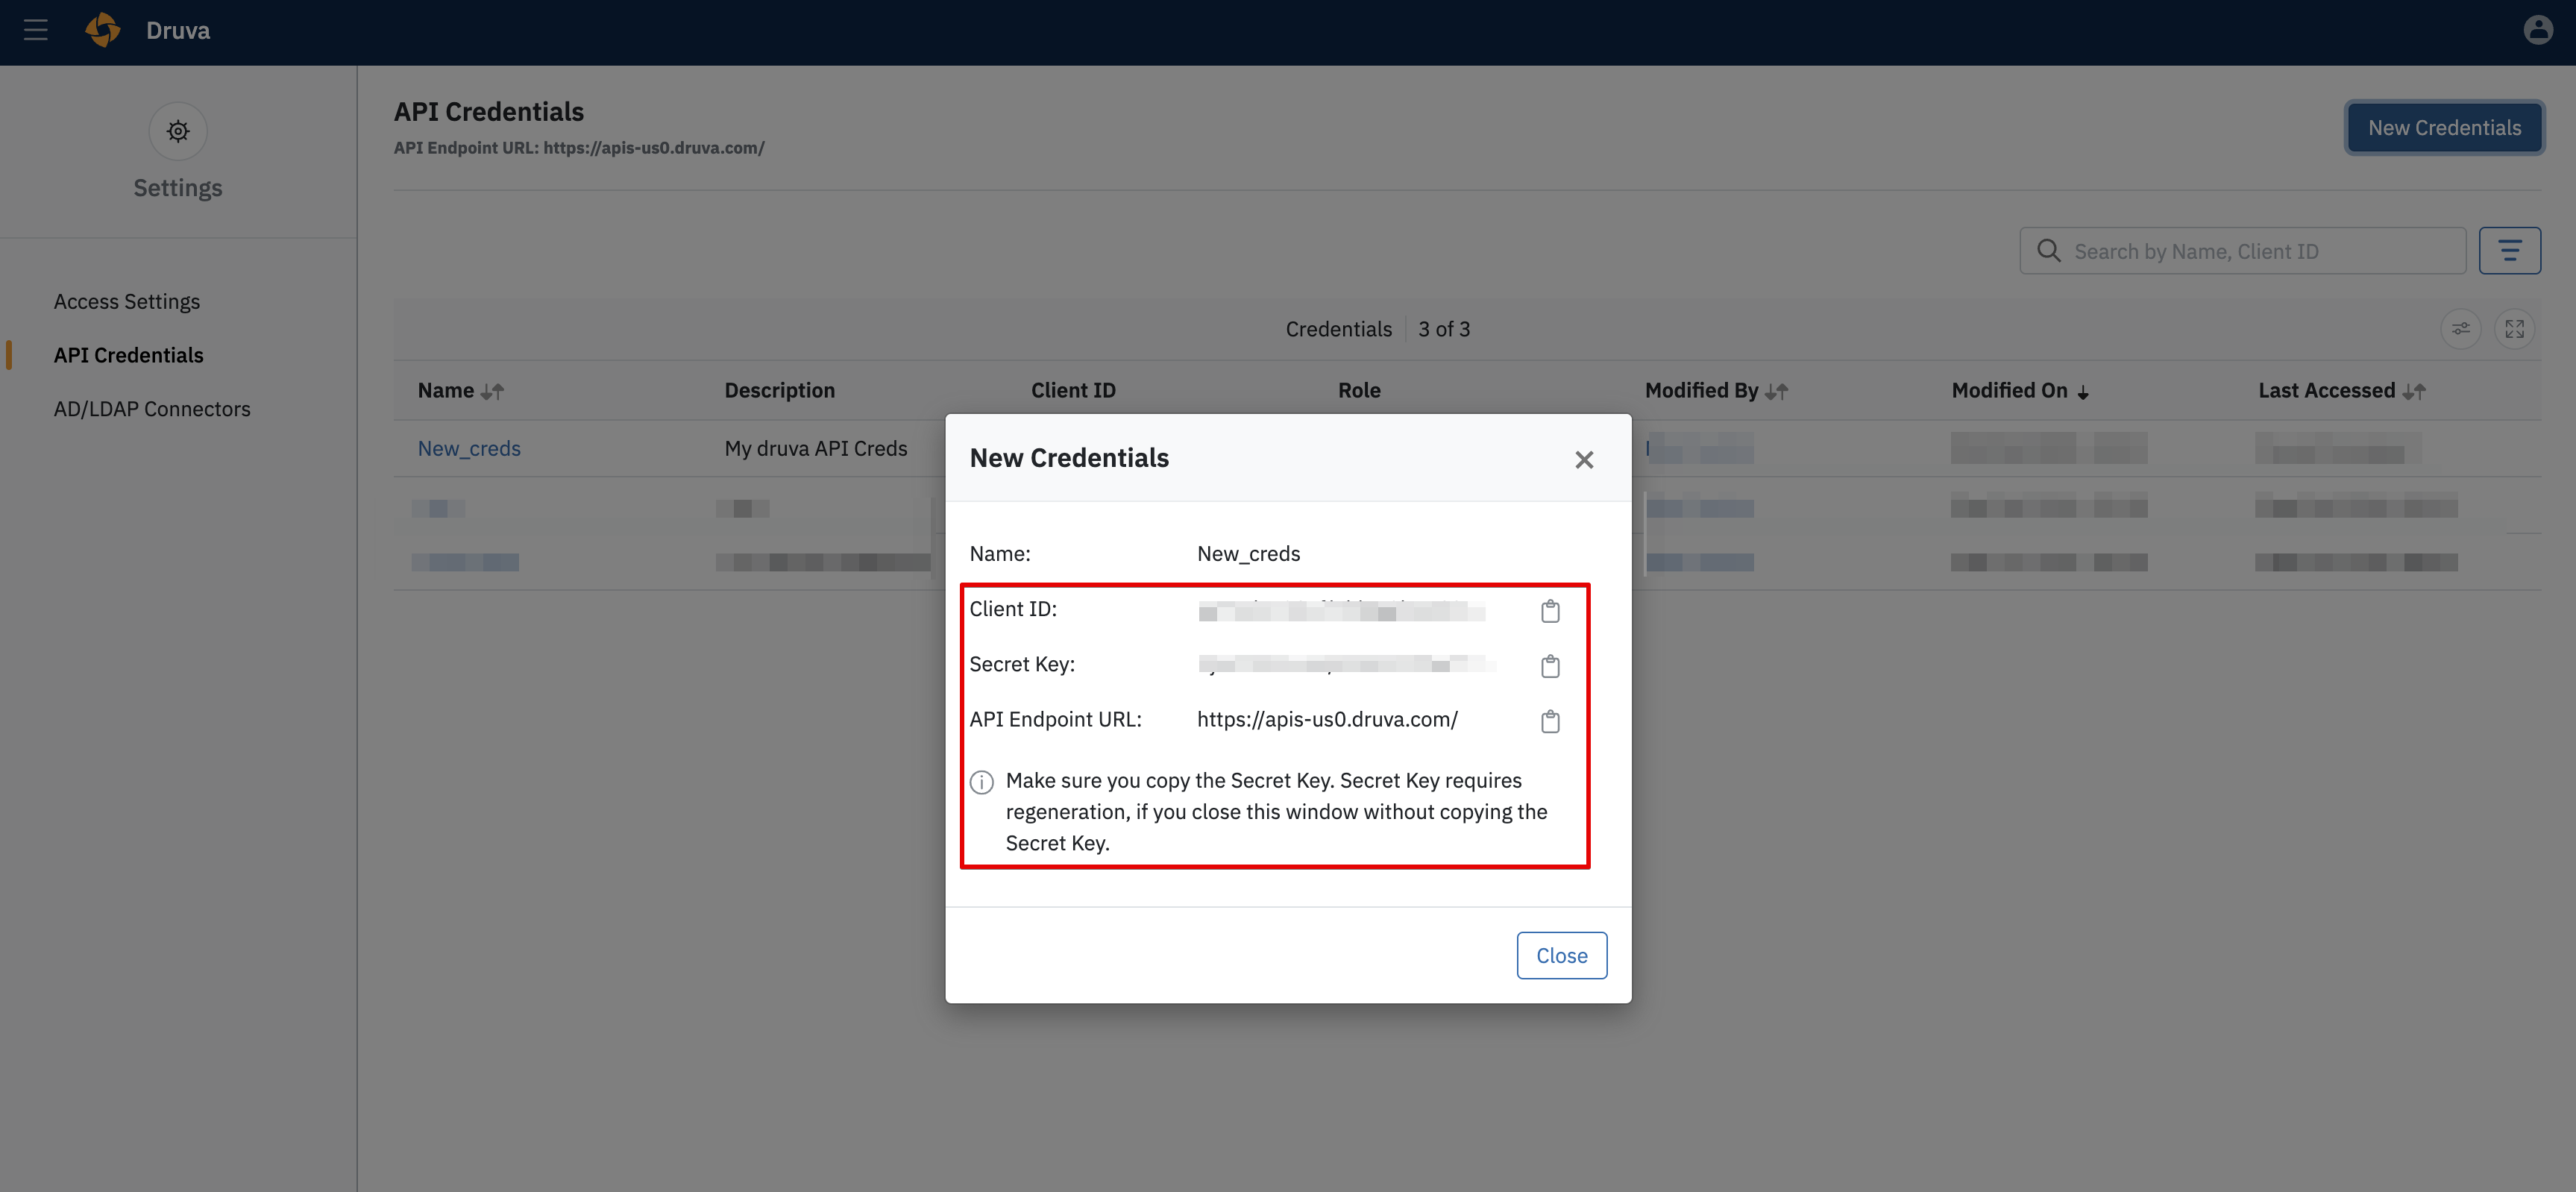Open the New_creds credential link

469,448
